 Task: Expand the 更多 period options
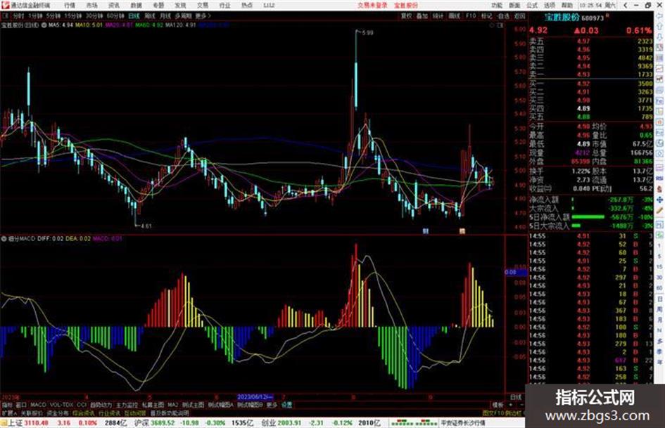[203, 15]
